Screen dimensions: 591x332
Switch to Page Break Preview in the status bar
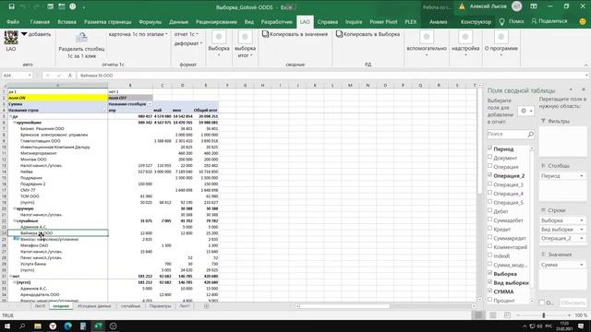tap(507, 315)
